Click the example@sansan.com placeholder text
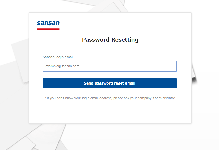219x150 pixels. [63, 66]
